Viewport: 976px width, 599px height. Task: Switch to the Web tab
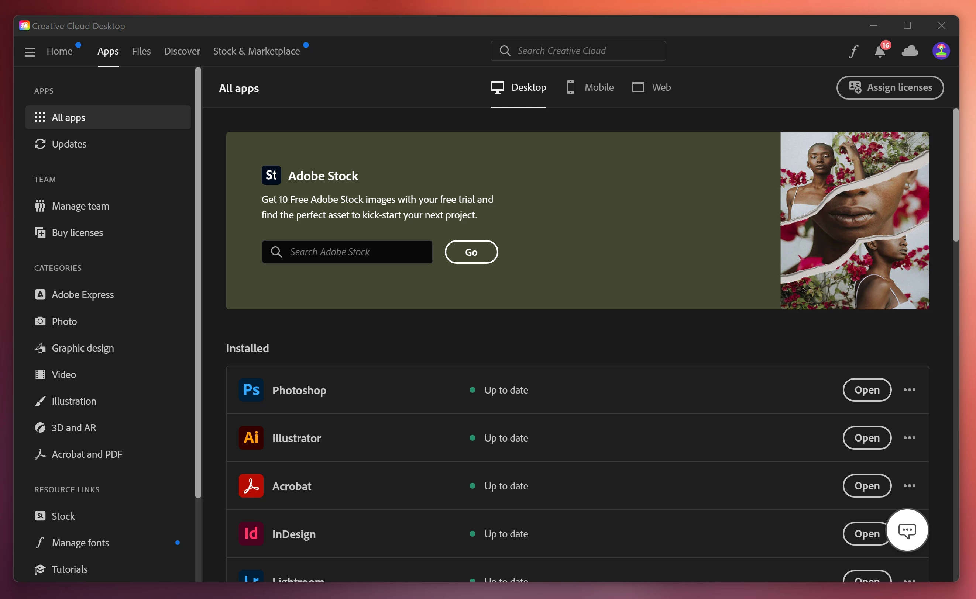651,87
